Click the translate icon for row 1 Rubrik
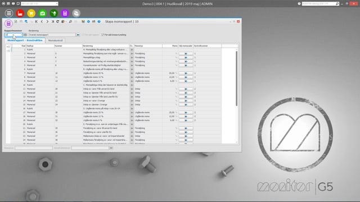 [132, 50]
